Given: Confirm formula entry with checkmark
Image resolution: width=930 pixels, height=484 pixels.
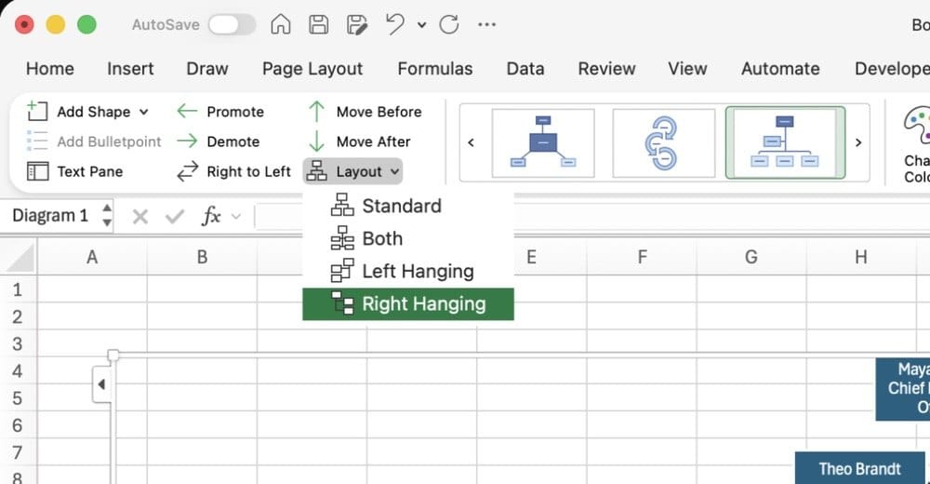Looking at the screenshot, I should point(175,216).
